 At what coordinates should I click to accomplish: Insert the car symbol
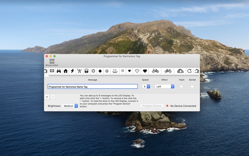180,71
